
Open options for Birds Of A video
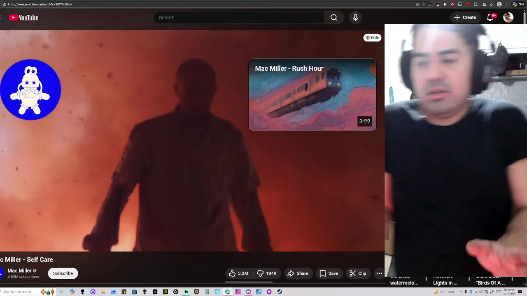(x=512, y=279)
